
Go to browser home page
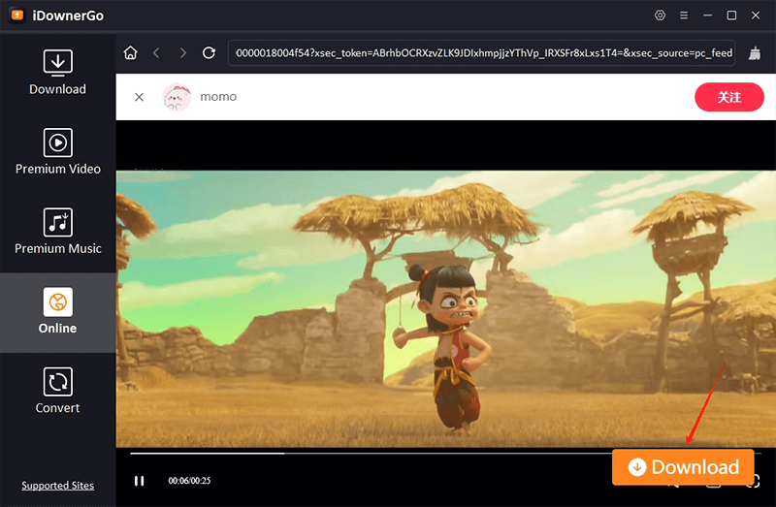(x=131, y=52)
